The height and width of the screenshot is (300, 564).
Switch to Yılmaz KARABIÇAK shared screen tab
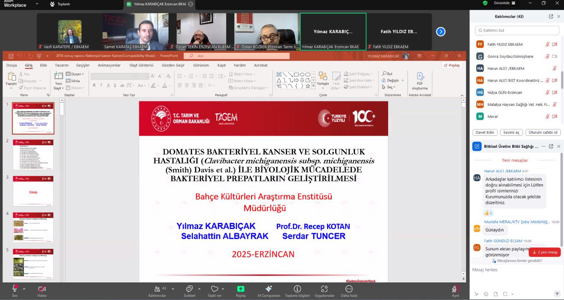point(159,4)
